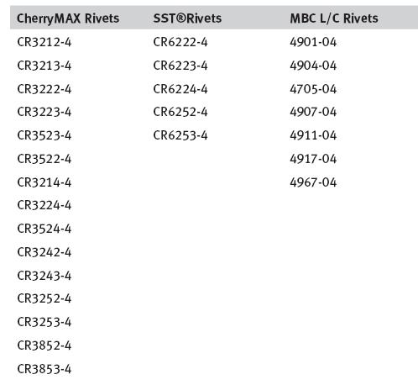Click the CR6224-4 cell
Image resolution: width=418 pixels, height=385 pixels.
(180, 89)
